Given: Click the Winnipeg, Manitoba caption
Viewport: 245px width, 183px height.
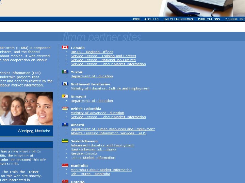Looking at the screenshot, I should (x=34, y=131).
